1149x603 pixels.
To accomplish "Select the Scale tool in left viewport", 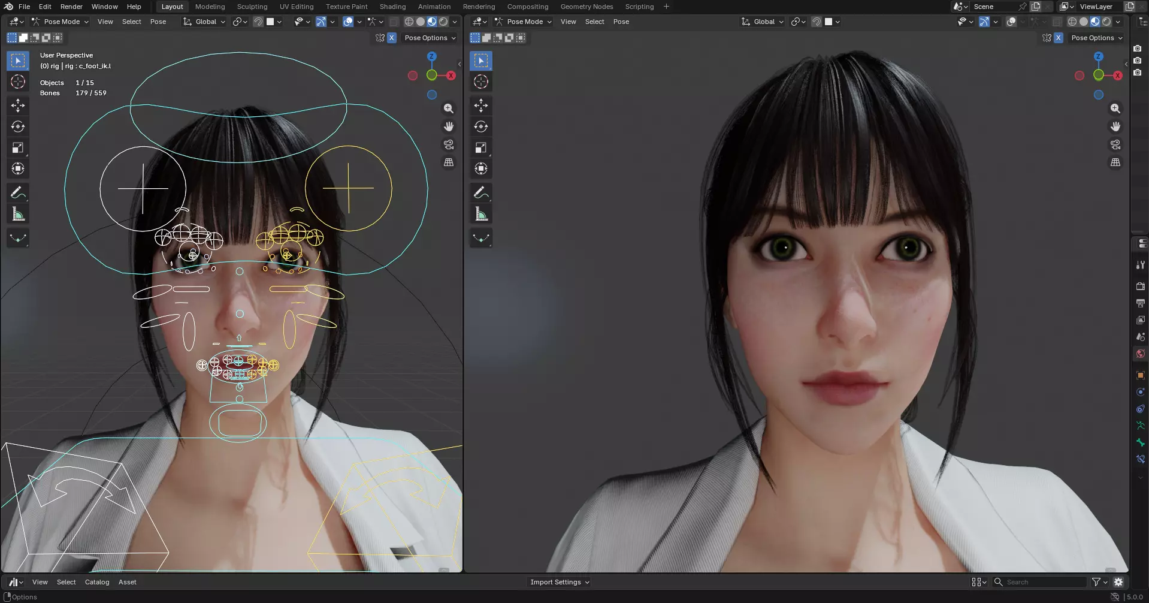I will (18, 147).
